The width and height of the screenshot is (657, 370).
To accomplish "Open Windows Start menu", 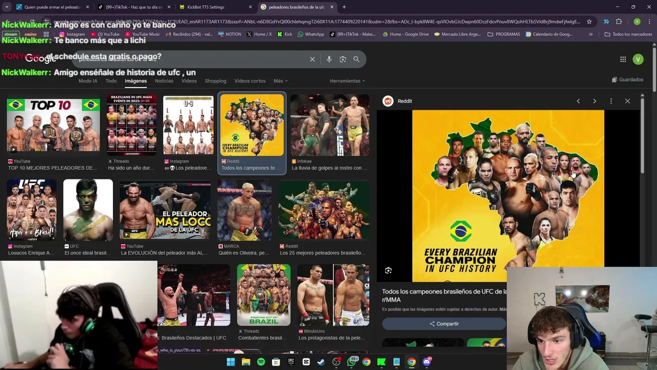I will point(230,362).
